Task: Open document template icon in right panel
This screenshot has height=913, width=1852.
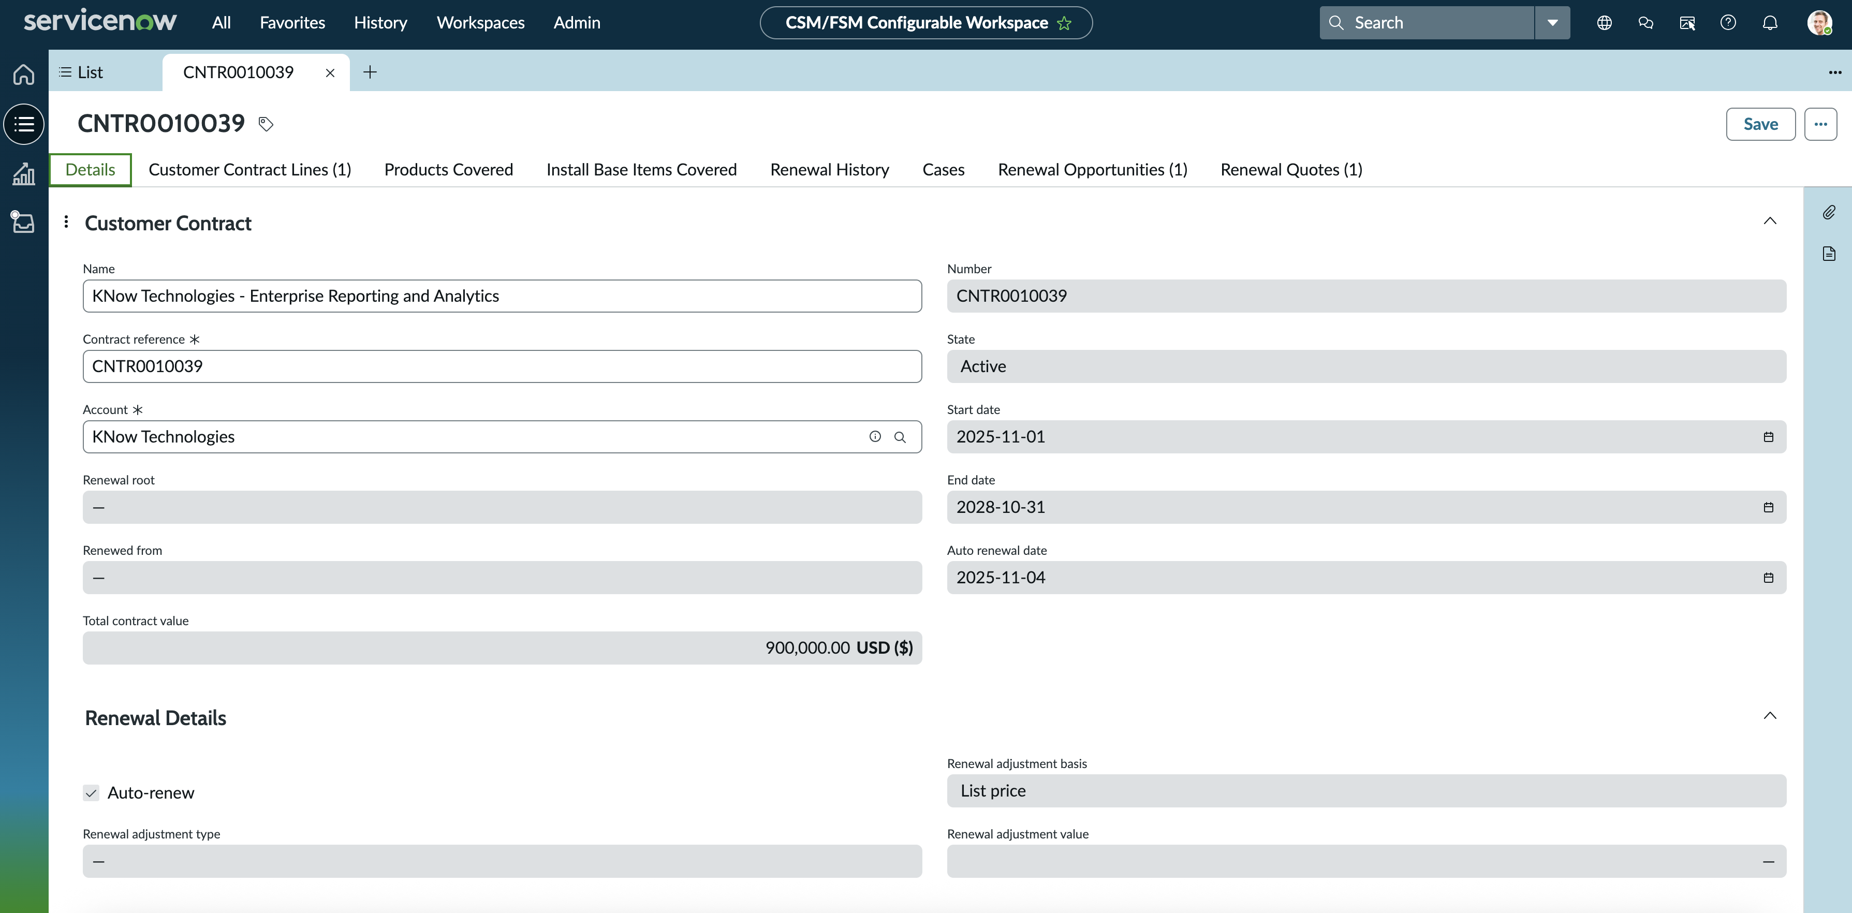Action: point(1829,253)
